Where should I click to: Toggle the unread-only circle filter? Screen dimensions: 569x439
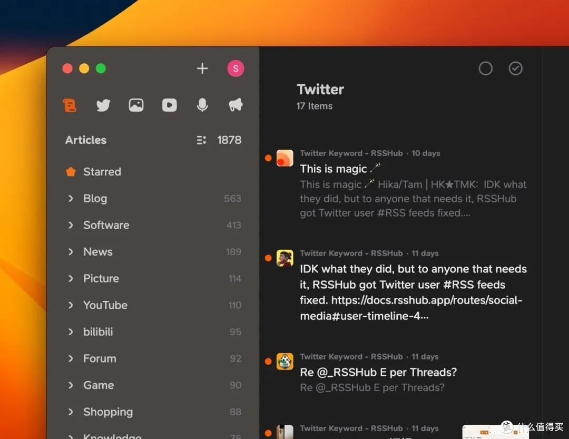(x=485, y=69)
